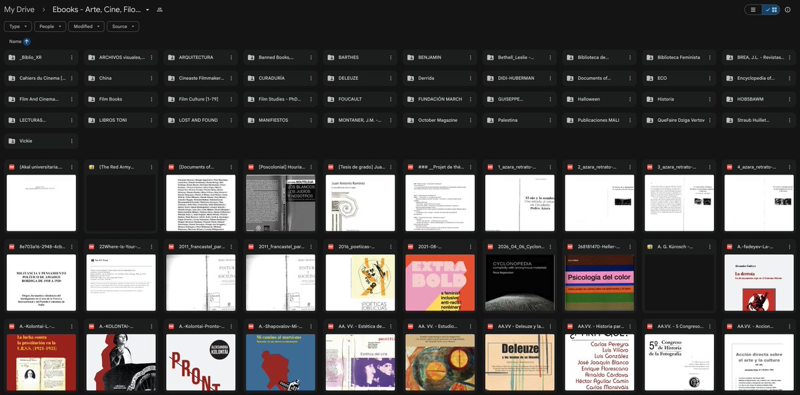Screen dimensions: 800x395
Task: Open more actions for BARTHES folder
Action: coord(391,57)
